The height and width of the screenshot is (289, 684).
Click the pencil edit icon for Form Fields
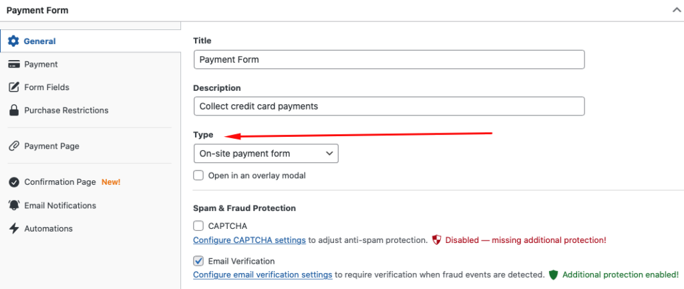13,87
